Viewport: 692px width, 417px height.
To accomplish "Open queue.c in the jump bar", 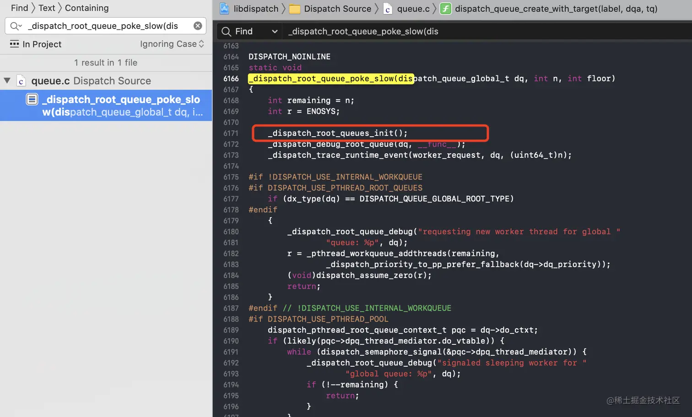I will (413, 9).
